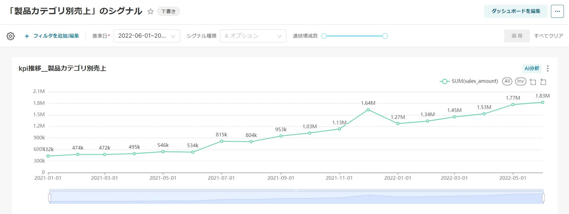This screenshot has height=214, width=569.
Task: Click ダッシュボードを編集 button
Action: (x=516, y=11)
